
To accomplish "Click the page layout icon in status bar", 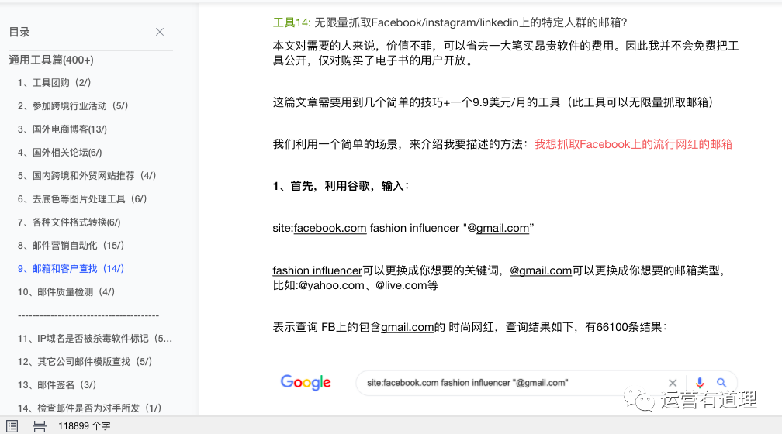I will click(39, 425).
